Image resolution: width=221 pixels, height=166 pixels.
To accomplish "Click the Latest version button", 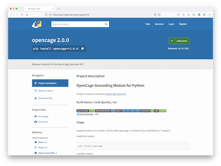I will coord(179,41).
